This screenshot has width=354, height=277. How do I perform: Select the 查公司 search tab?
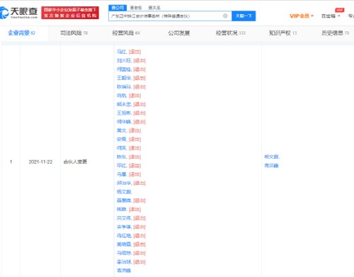point(118,8)
